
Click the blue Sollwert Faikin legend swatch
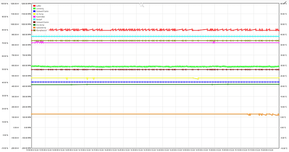tap(34, 11)
